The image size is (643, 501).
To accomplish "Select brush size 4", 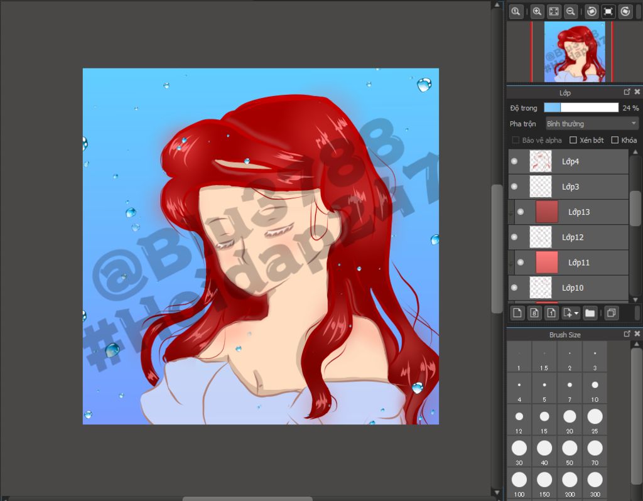I will click(519, 389).
